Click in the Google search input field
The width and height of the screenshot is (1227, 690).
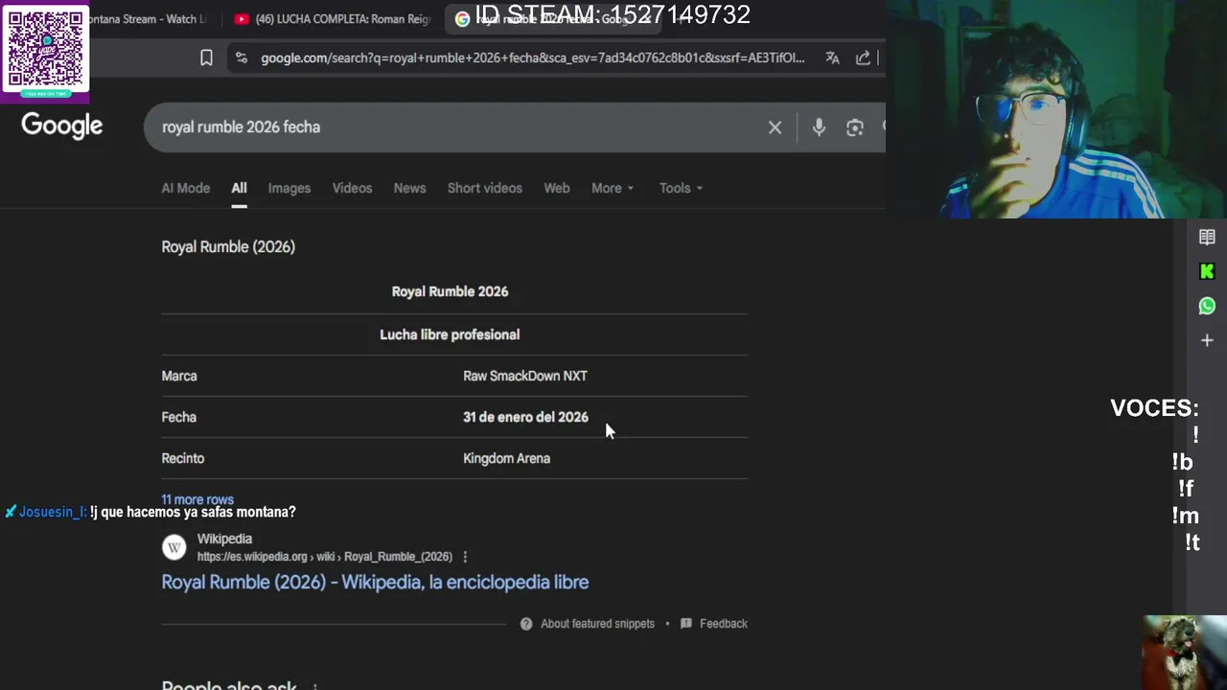(x=460, y=127)
